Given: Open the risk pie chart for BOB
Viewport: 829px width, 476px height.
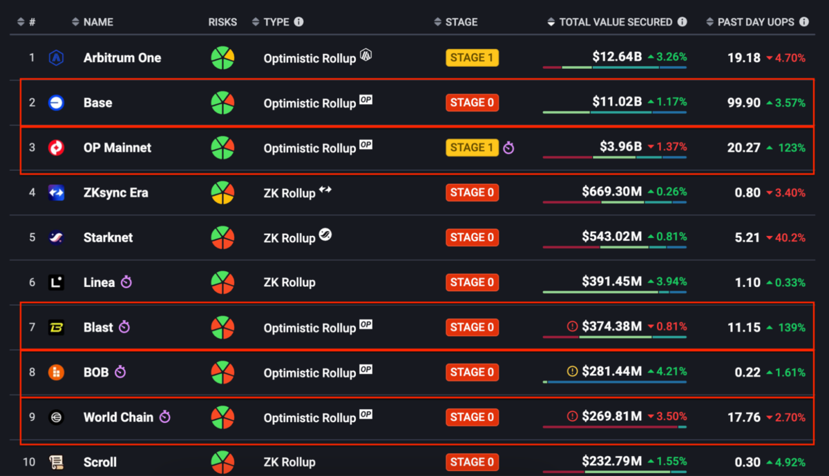Looking at the screenshot, I should pos(222,373).
